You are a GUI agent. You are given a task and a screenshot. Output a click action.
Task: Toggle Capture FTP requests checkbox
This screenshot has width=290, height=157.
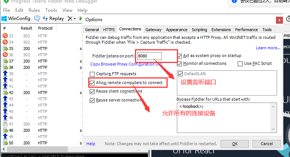(92, 74)
